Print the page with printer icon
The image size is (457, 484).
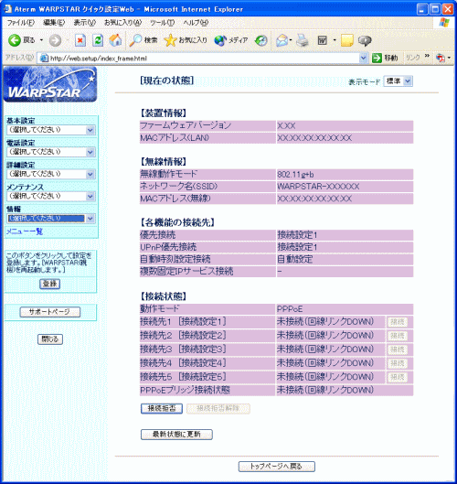tap(303, 40)
